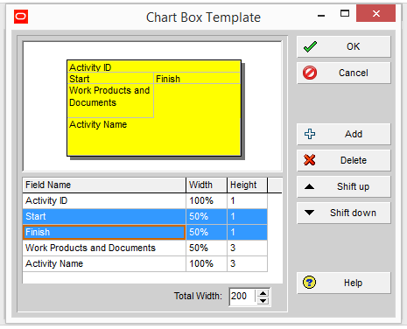Click the Shift up triangle icon
Screen dimensions: 407x329
pyautogui.click(x=309, y=186)
